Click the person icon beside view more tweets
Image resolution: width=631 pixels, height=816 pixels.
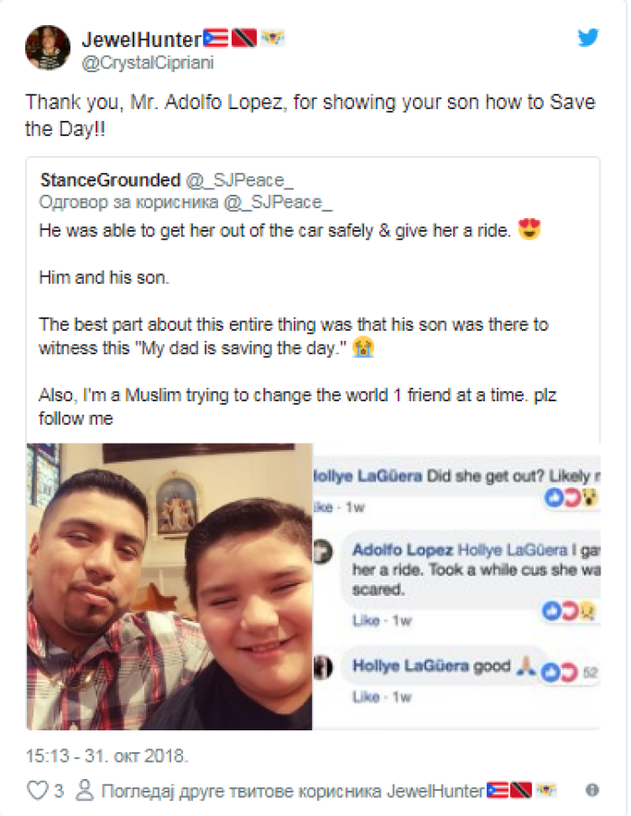pyautogui.click(x=84, y=791)
